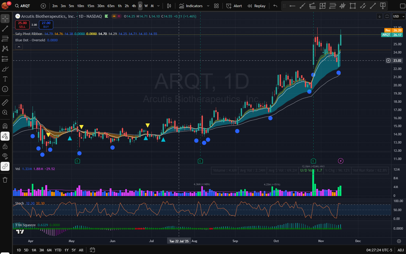Toggle stay-in-drawing-mode pencil lock

[x=5, y=136]
